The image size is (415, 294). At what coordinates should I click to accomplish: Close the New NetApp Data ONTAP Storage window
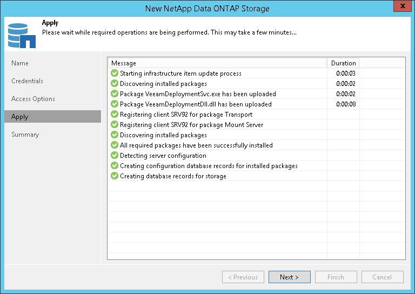(400, 8)
